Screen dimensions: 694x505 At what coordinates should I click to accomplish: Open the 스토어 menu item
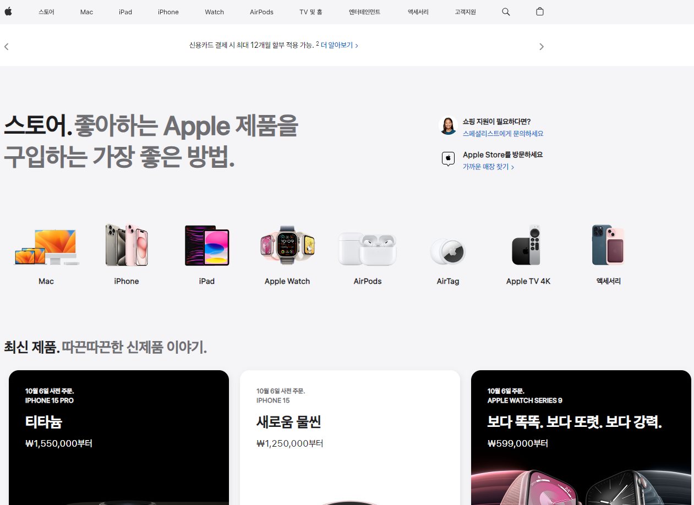(x=46, y=12)
